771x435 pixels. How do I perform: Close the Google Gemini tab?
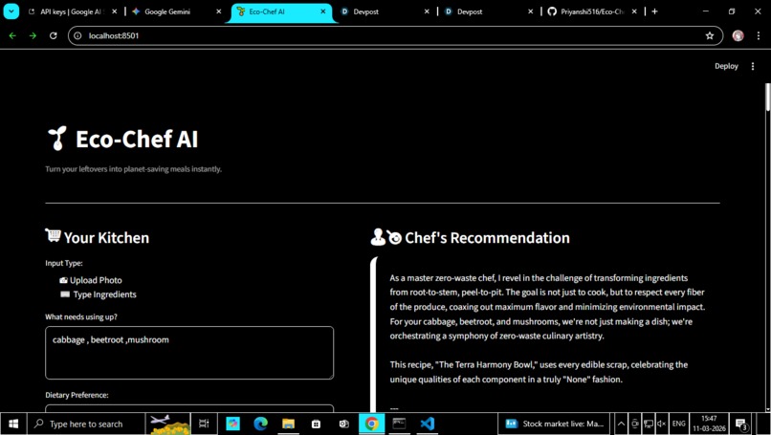point(219,11)
